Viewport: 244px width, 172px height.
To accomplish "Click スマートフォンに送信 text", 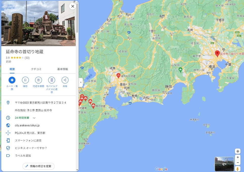I will 28,140.
